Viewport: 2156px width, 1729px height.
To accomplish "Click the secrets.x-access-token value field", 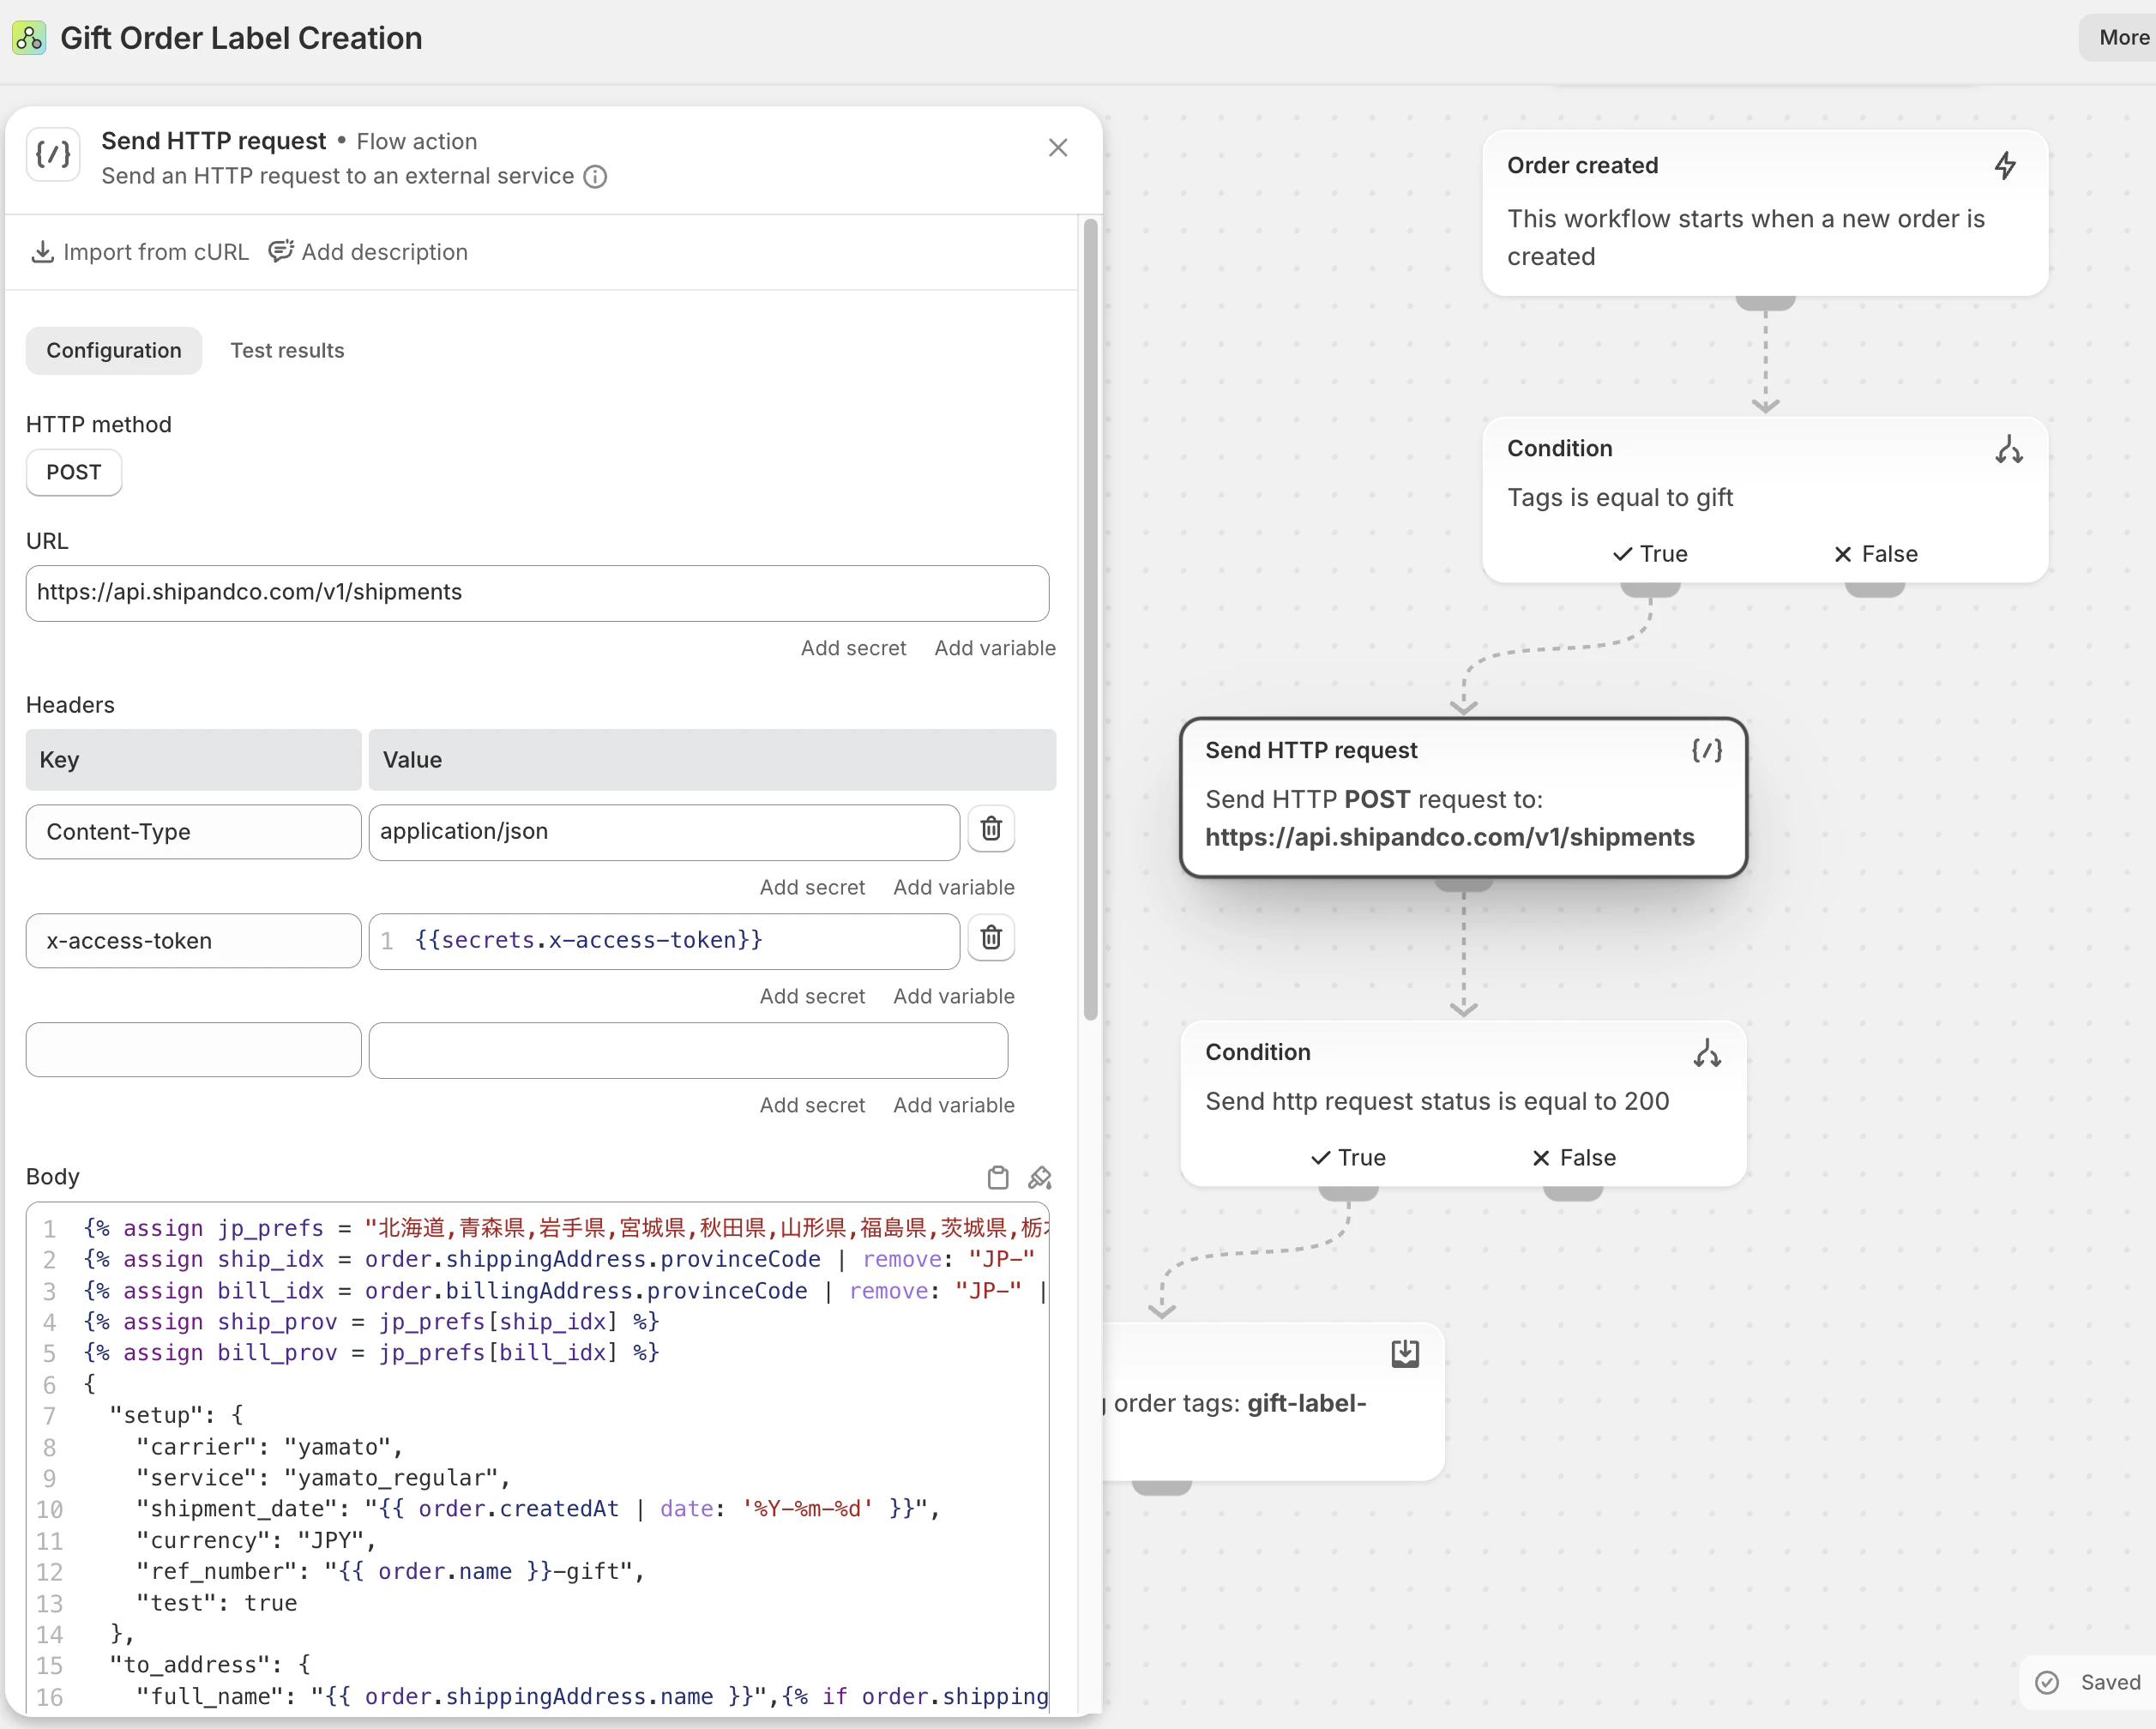I will [664, 941].
